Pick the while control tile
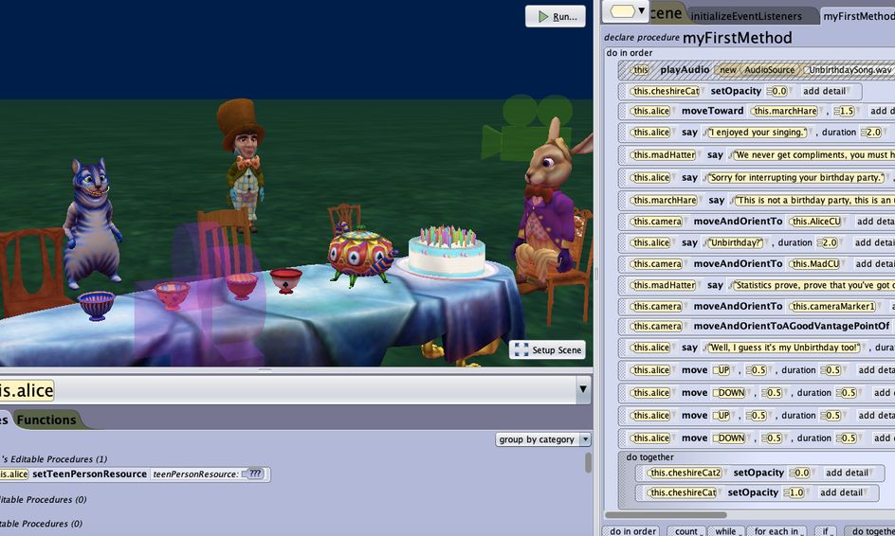 (725, 531)
